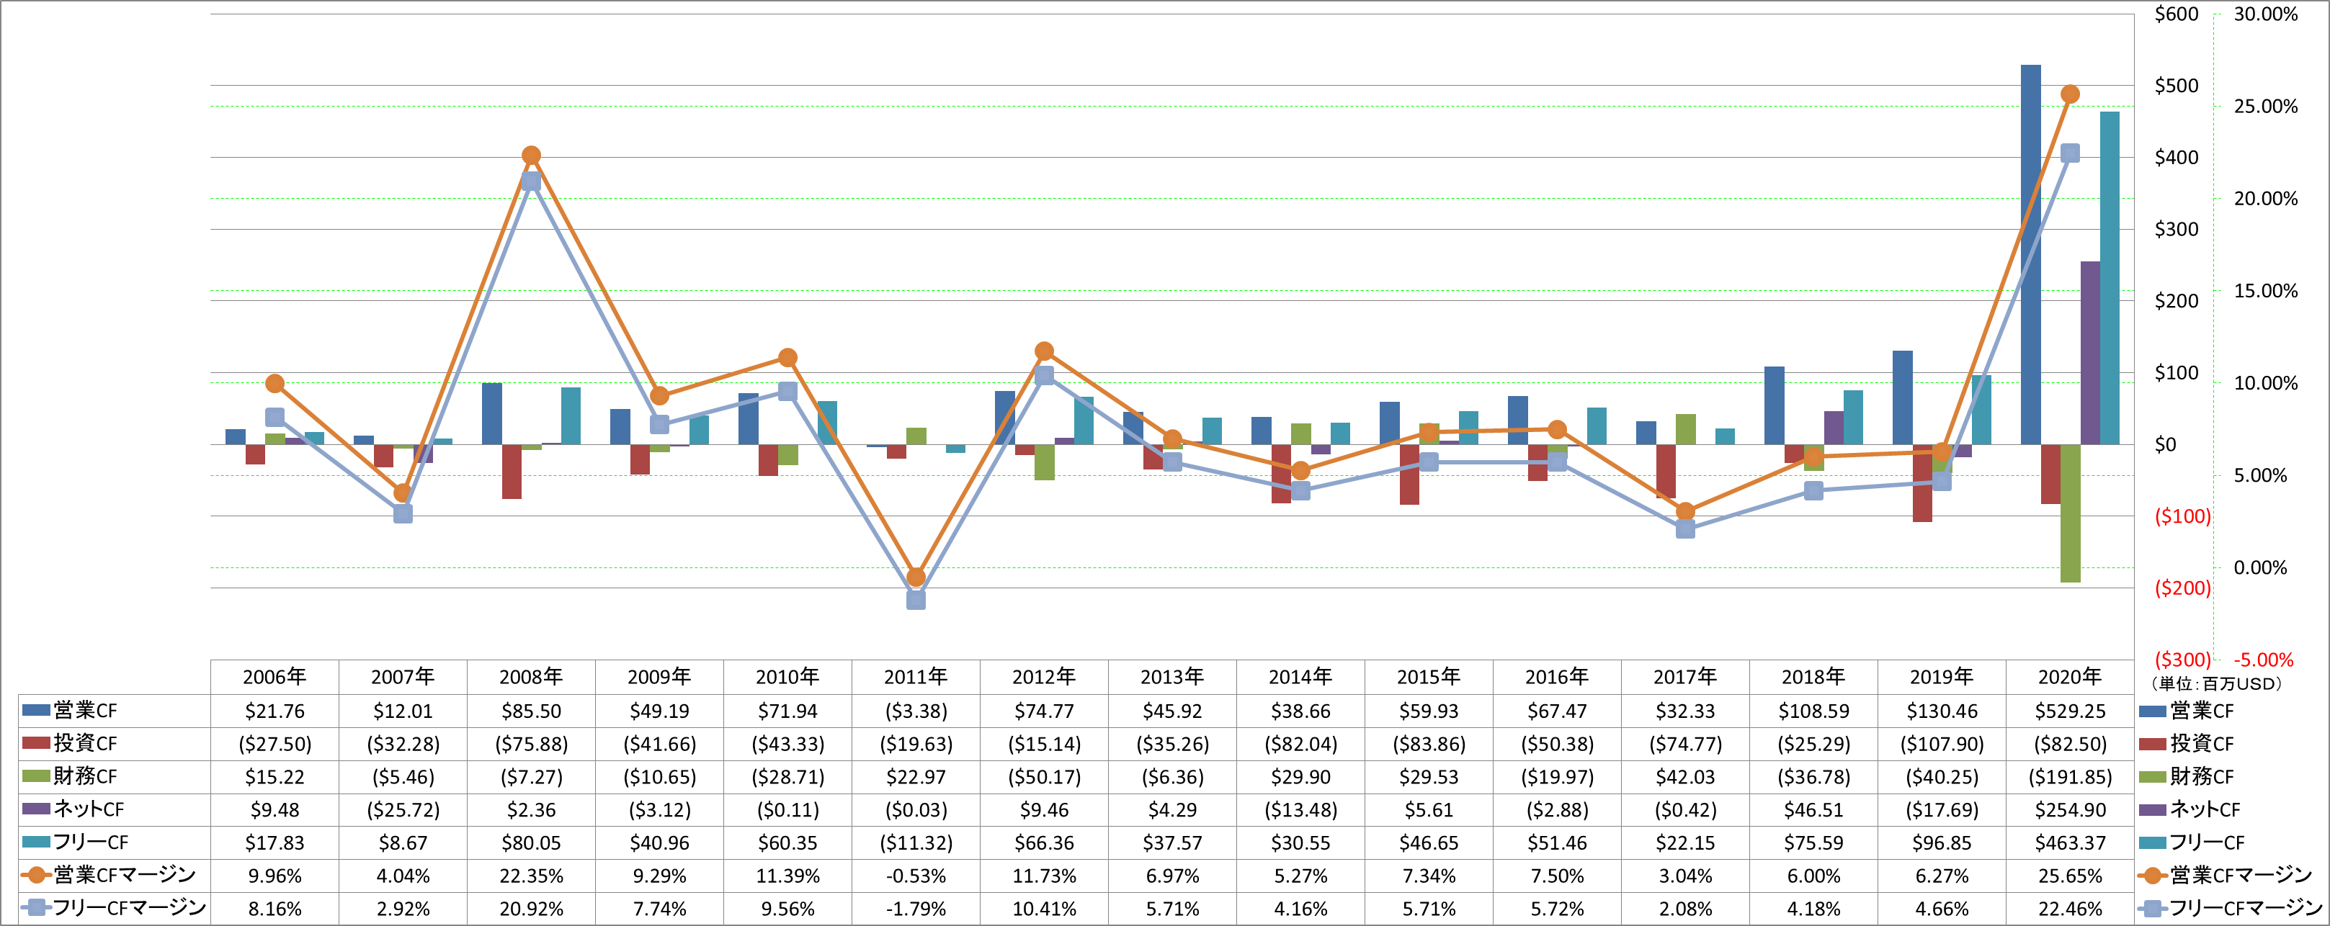Click the 2020年 営業CF blue bar
Viewport: 2330px width, 926px height.
click(2030, 254)
